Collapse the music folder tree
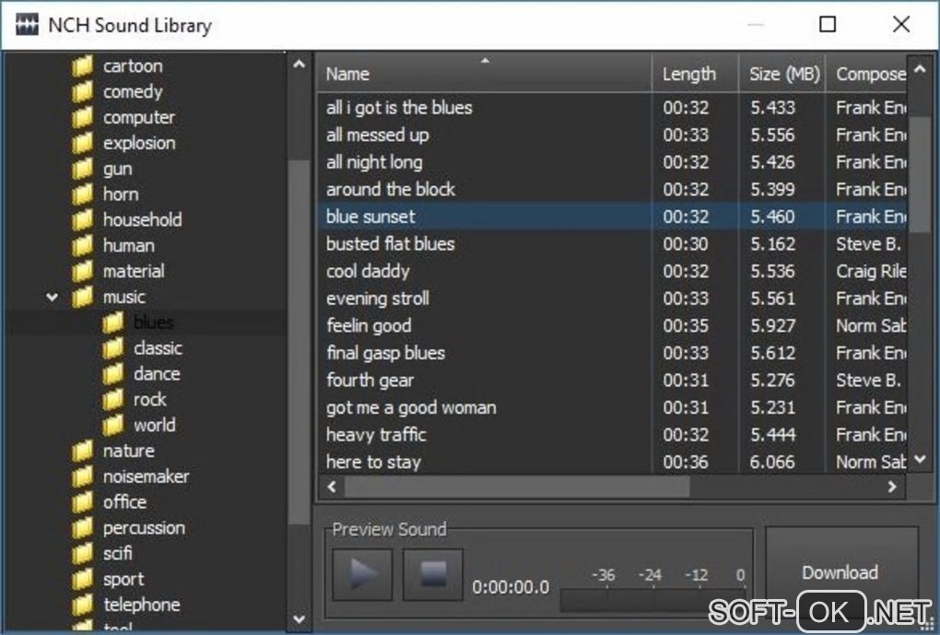This screenshot has width=940, height=635. [53, 297]
